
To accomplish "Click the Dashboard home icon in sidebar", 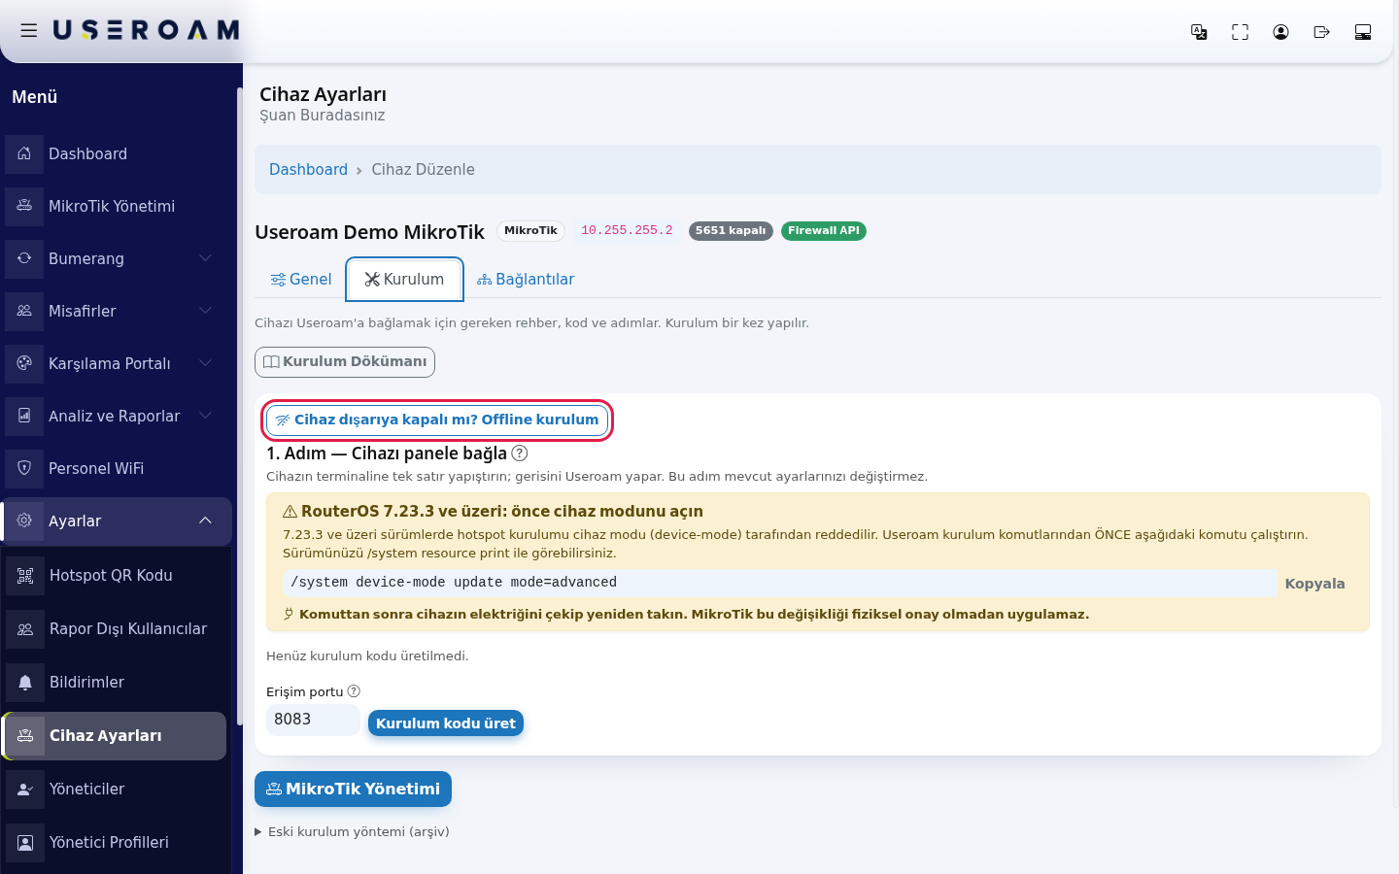I will [24, 153].
